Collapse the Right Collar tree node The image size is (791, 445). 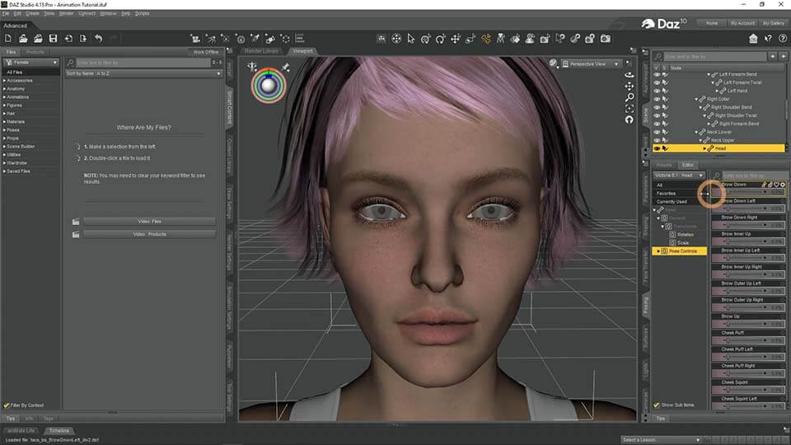696,100
